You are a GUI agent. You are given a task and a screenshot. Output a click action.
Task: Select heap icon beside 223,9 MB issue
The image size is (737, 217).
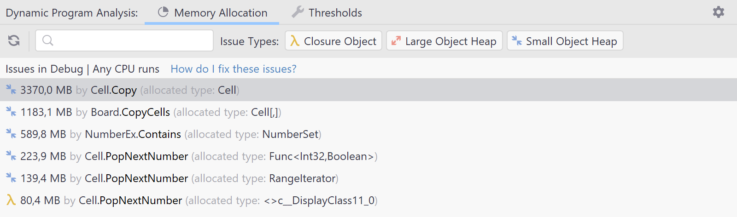point(11,156)
